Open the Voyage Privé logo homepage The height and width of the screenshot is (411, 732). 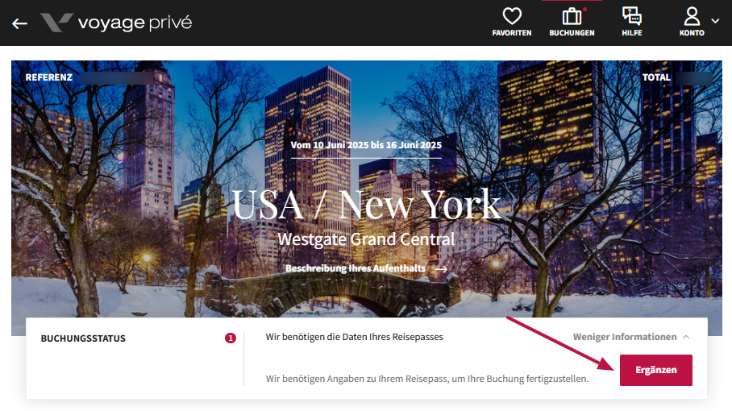pos(116,23)
